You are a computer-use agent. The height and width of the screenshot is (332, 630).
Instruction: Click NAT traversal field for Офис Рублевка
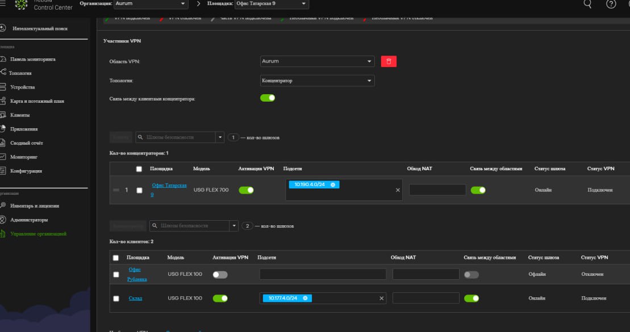click(426, 274)
